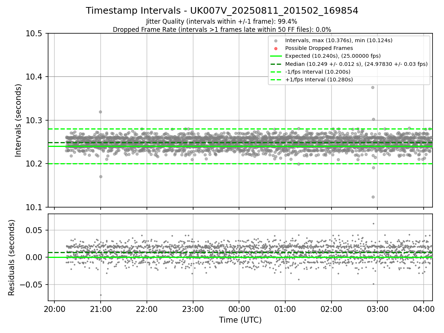Click legend entry Possible Dropped Frames
The width and height of the screenshot is (444, 333).
coord(319,48)
